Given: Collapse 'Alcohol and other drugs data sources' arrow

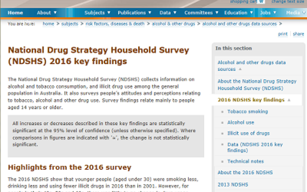Looking at the screenshot, I should (240, 70).
